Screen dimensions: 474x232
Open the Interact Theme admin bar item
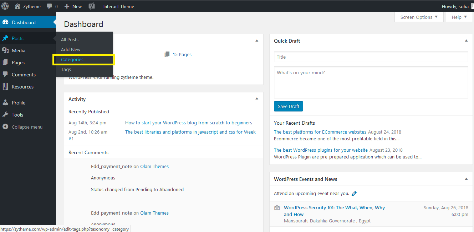(x=119, y=6)
